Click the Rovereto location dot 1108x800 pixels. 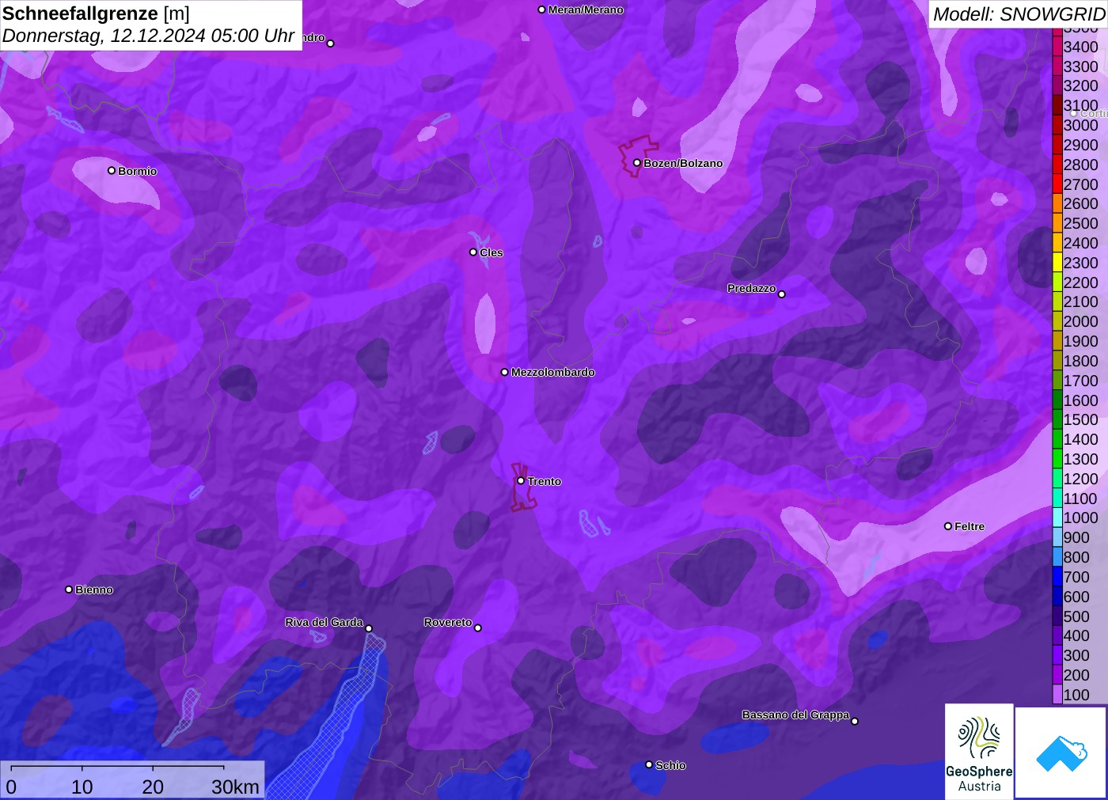(x=478, y=628)
